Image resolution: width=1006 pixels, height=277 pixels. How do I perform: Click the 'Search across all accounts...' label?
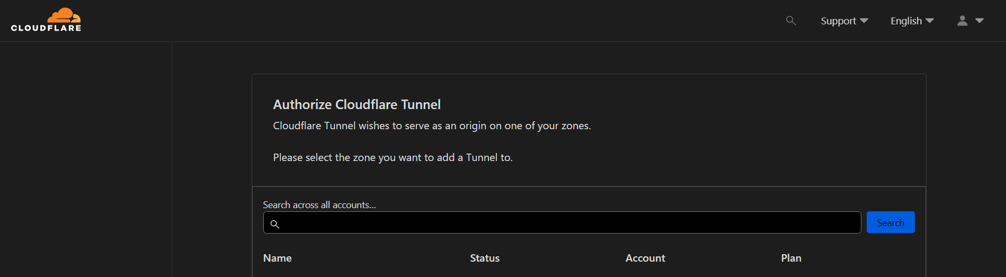click(x=319, y=205)
